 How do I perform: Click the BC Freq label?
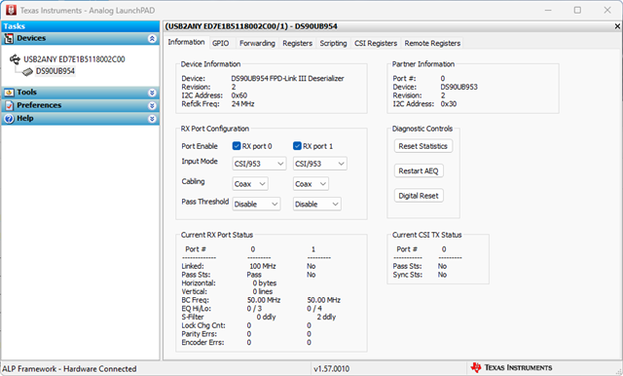195,300
